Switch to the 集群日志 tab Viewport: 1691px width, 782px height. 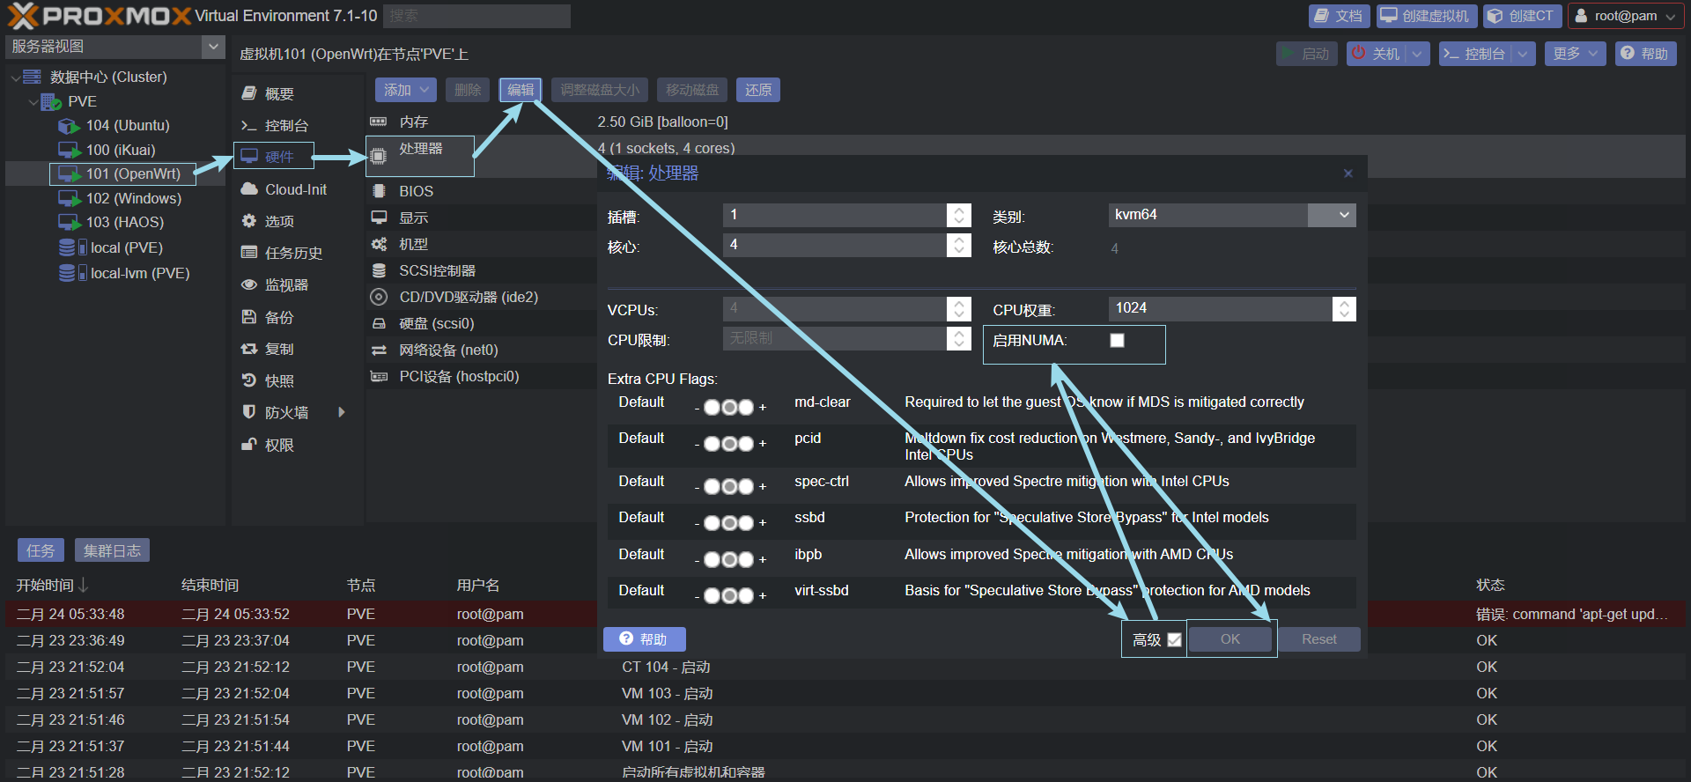point(112,550)
